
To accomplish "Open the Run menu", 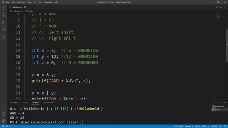I will (x=40, y=2).
